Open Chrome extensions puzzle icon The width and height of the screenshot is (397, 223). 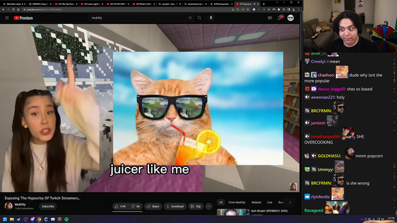click(279, 9)
